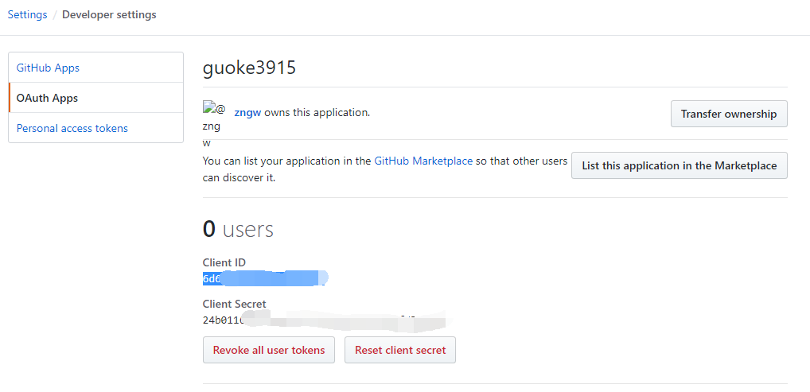
Task: Click the Client Secret label
Action: pyautogui.click(x=234, y=304)
